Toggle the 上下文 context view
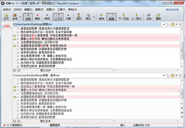Image resolution: width=185 pixels, height=128 pixels. (58, 17)
